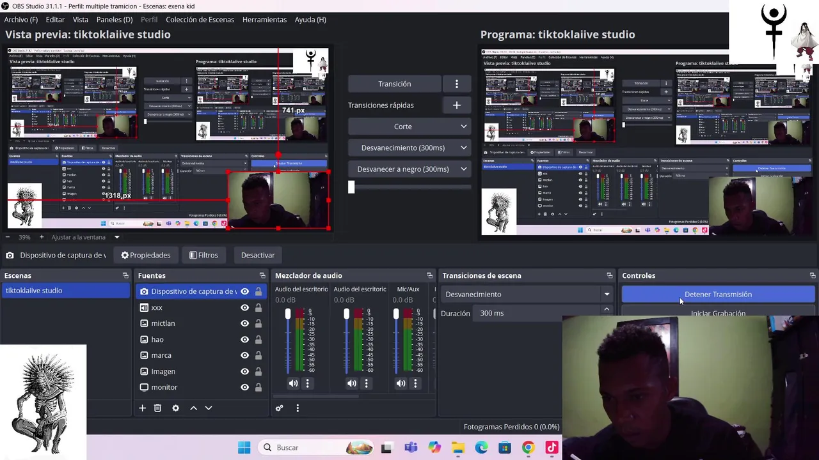Lock the monitor source

tap(258, 387)
